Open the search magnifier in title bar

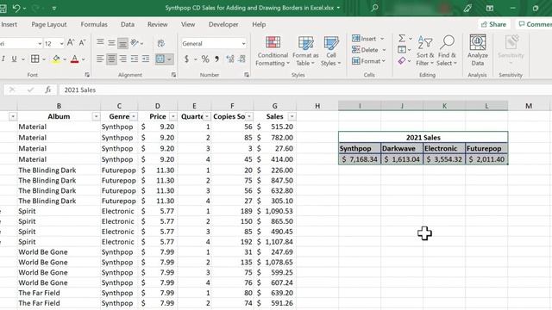pyautogui.click(x=374, y=8)
